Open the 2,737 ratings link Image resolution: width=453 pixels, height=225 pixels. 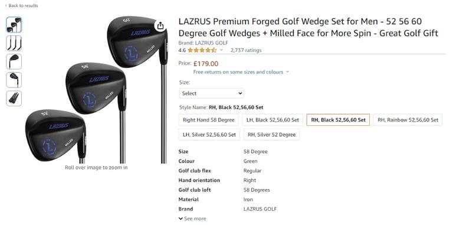246,50
